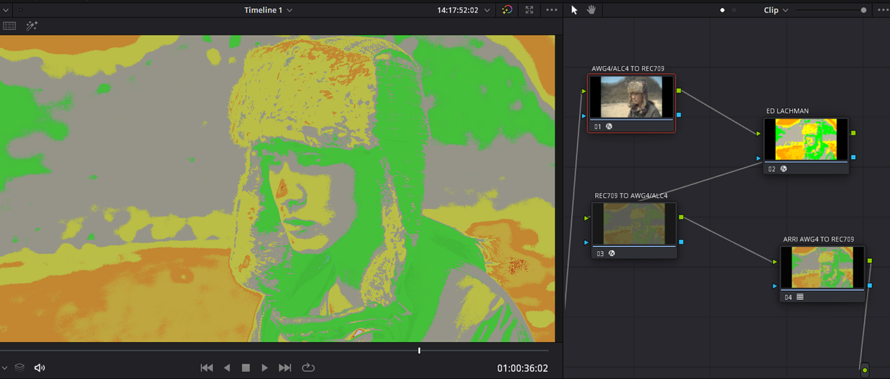Toggle the unmix layers icon

coord(19,368)
